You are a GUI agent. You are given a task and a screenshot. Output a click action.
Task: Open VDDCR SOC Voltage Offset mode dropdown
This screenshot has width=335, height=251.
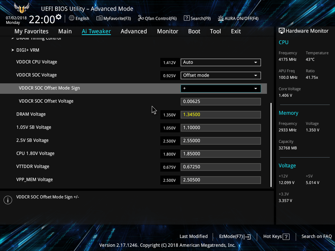(221, 75)
